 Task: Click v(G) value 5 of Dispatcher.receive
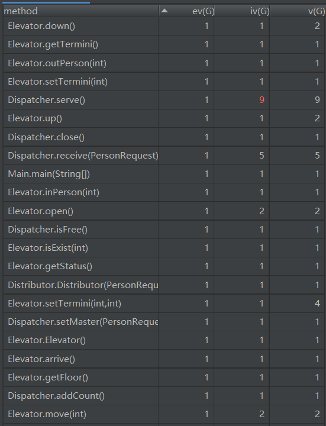coord(317,156)
